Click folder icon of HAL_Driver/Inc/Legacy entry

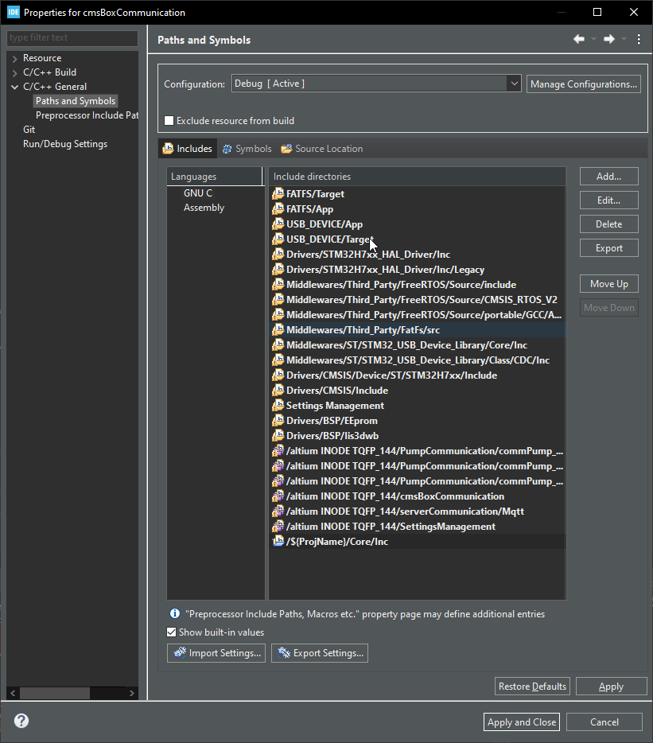pos(278,269)
